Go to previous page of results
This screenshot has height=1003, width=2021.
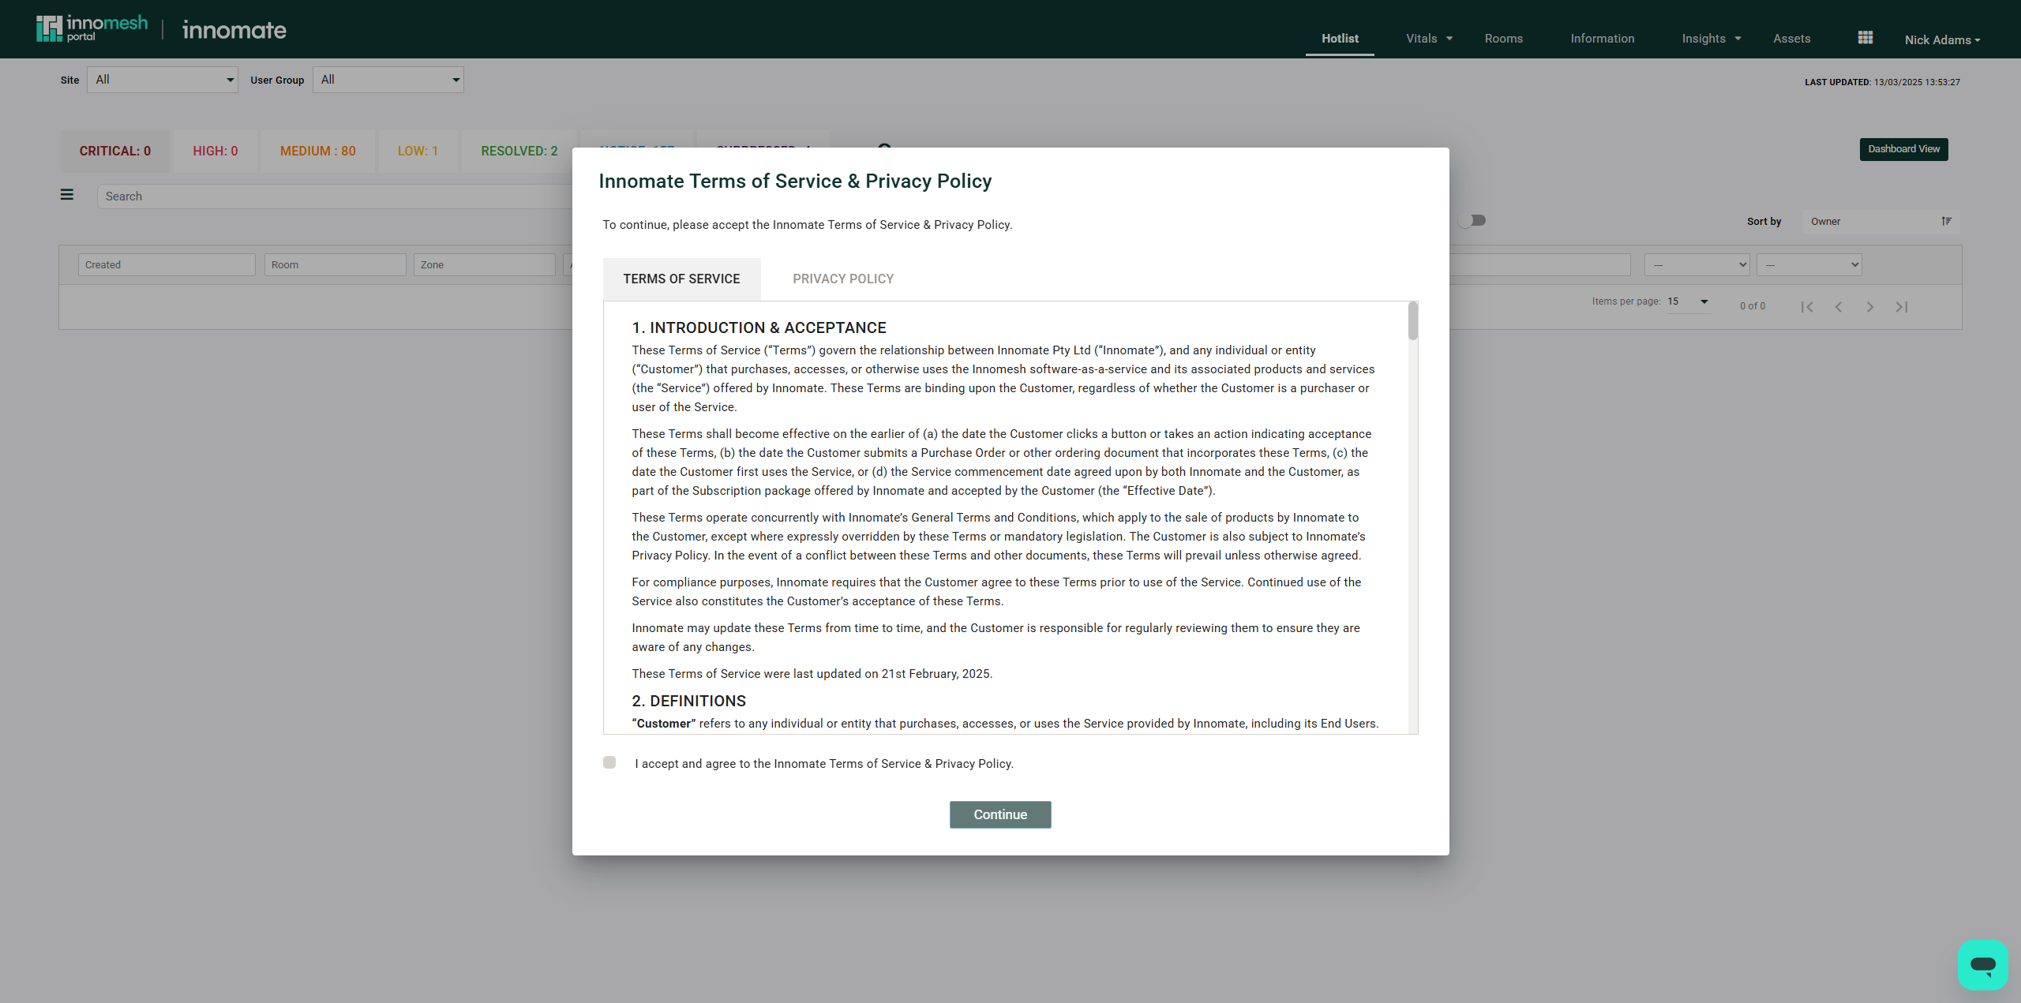[x=1839, y=307]
